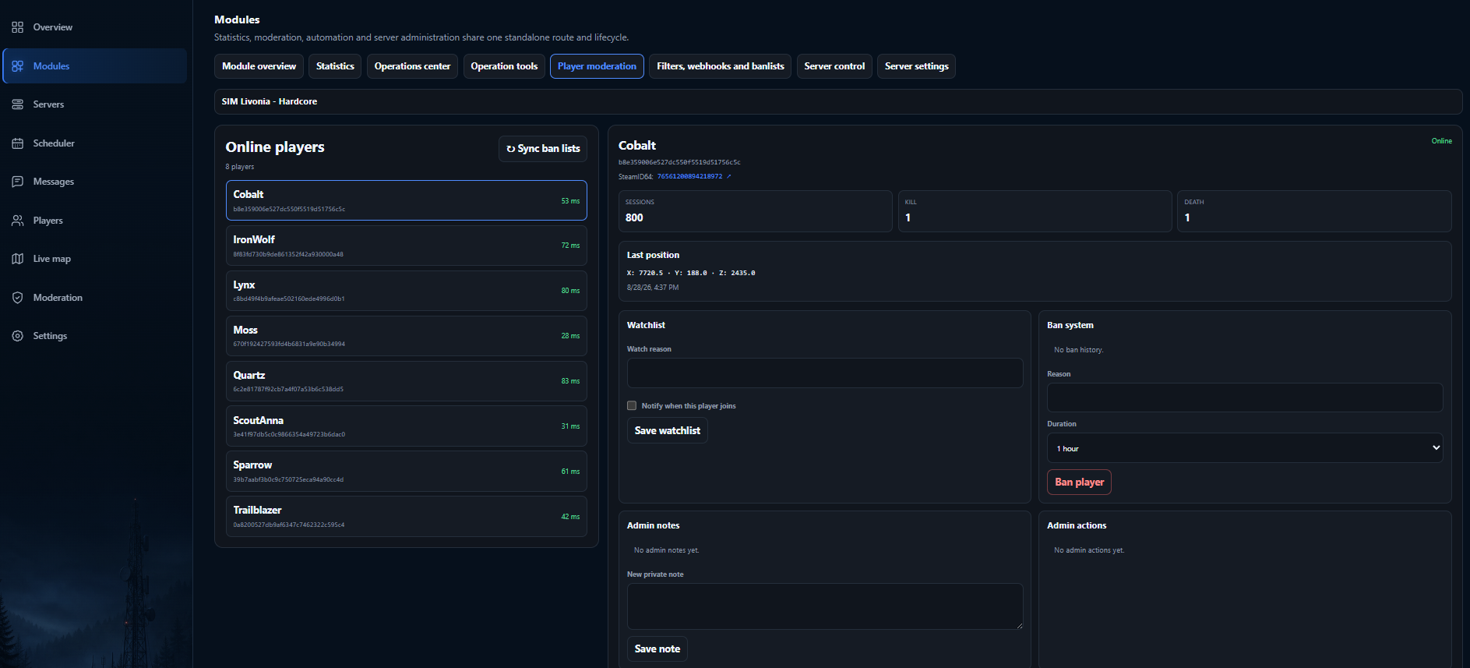
Task: Select the SIM Livonia - Hardcore server bar
Action: point(838,101)
